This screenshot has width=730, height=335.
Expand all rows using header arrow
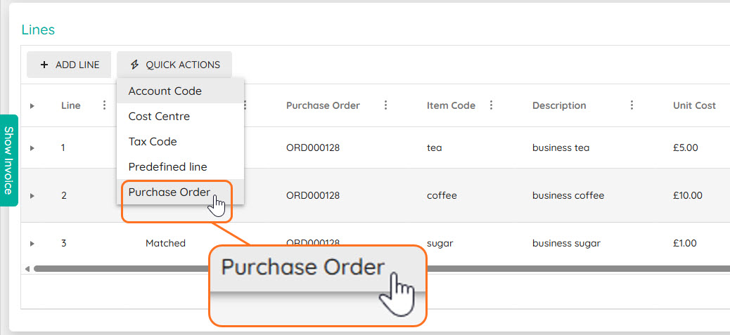[32, 106]
